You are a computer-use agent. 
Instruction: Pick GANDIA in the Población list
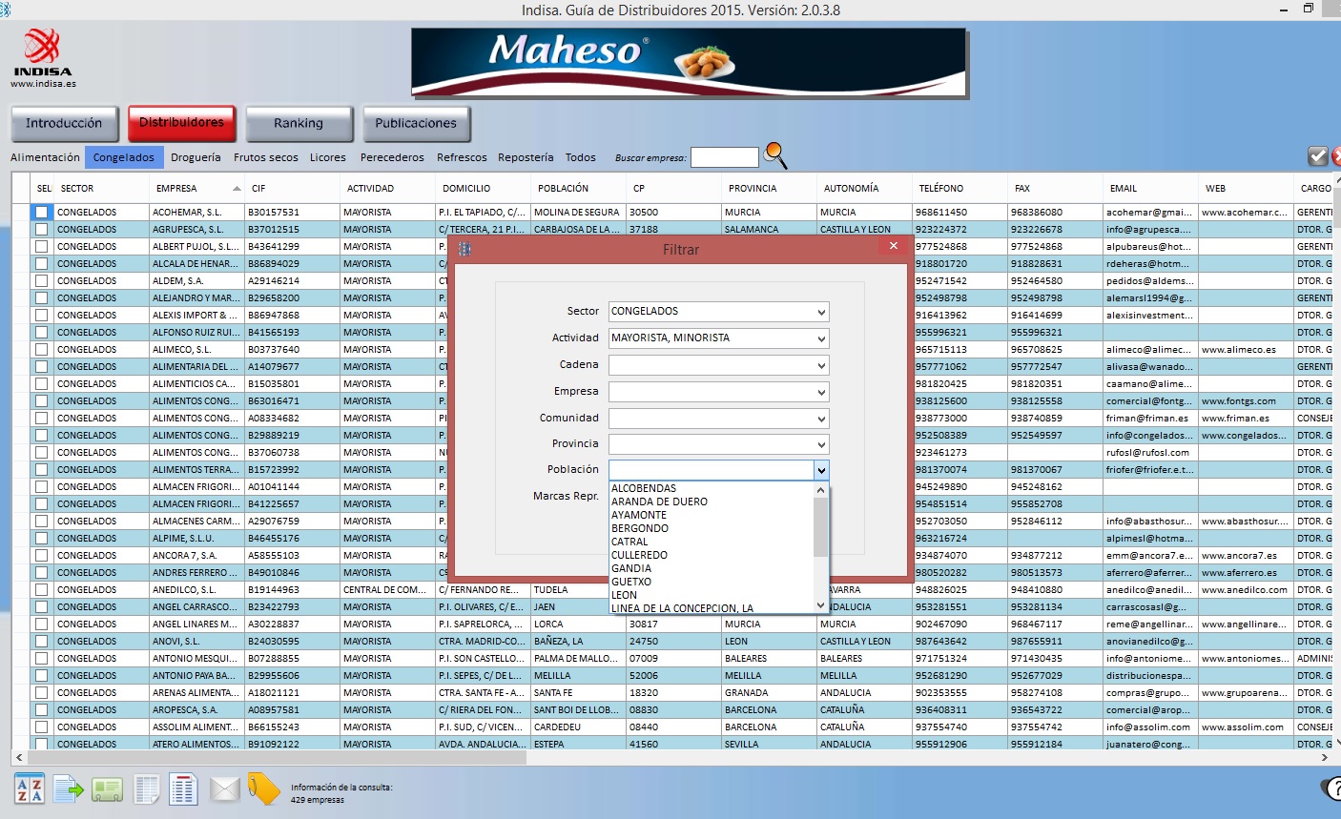click(x=712, y=568)
